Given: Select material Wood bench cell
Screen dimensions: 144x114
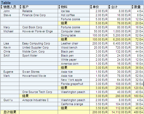Looking at the screenshot, I should tap(74, 47).
